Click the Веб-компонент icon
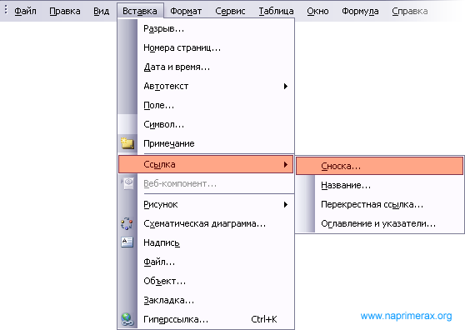This screenshot has height=330, width=465. (x=127, y=183)
